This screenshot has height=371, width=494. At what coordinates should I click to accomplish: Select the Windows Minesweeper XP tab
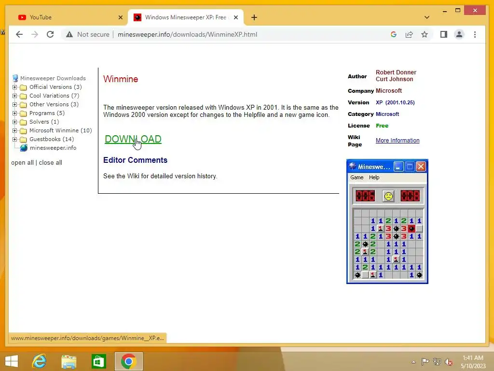(x=186, y=17)
